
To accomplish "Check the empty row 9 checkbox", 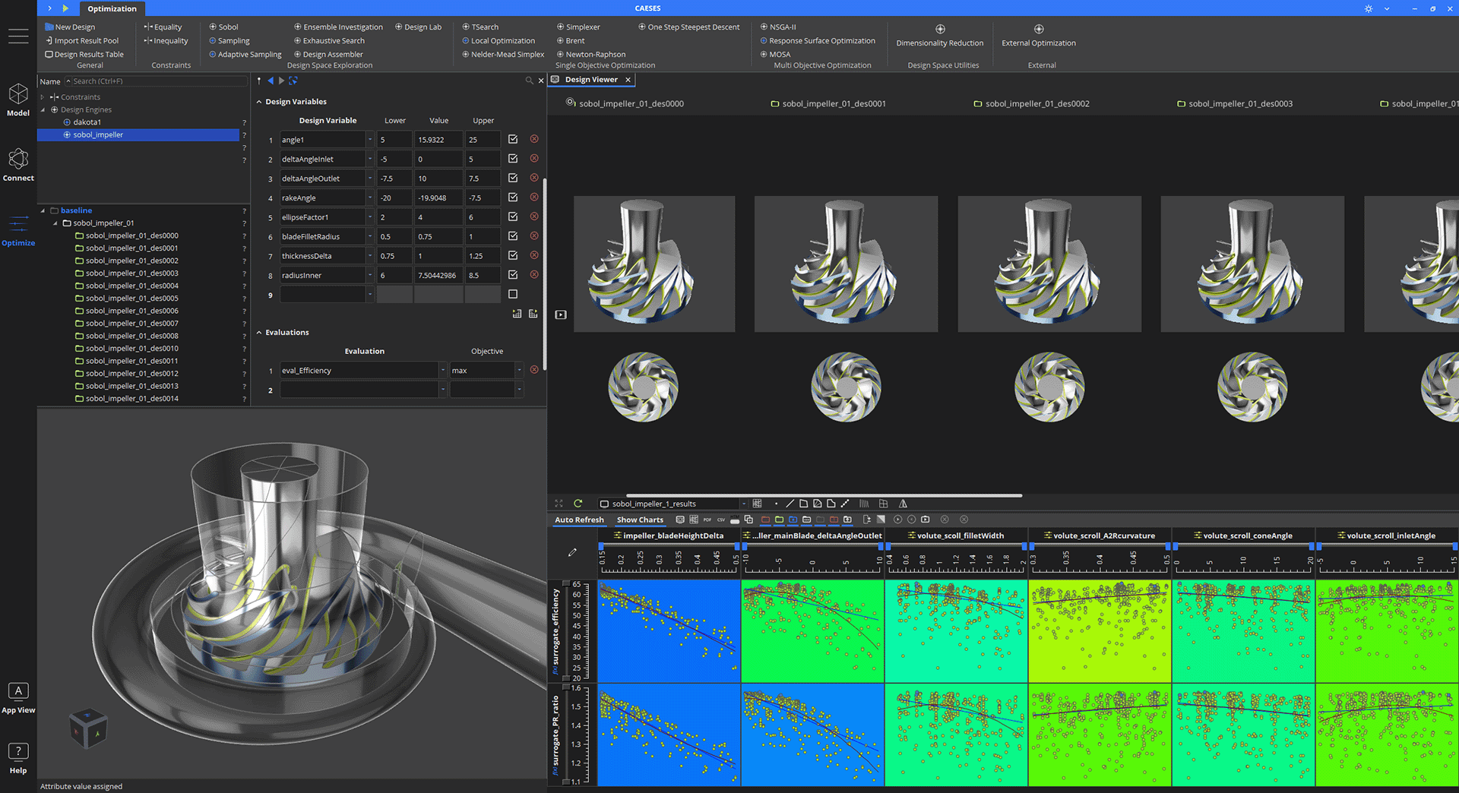I will coord(513,294).
